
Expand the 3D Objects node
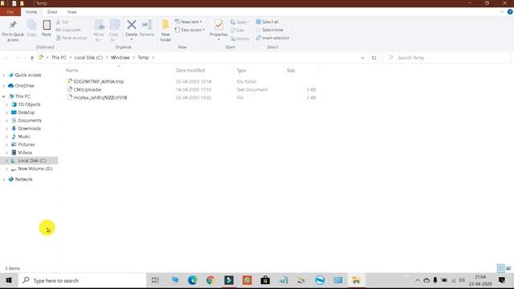pos(6,104)
